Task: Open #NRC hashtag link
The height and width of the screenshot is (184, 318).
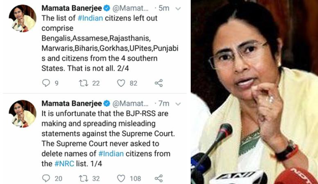Action: click(x=64, y=164)
